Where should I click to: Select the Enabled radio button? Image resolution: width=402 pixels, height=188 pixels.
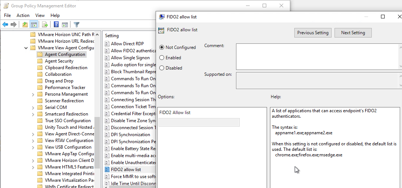click(x=162, y=57)
